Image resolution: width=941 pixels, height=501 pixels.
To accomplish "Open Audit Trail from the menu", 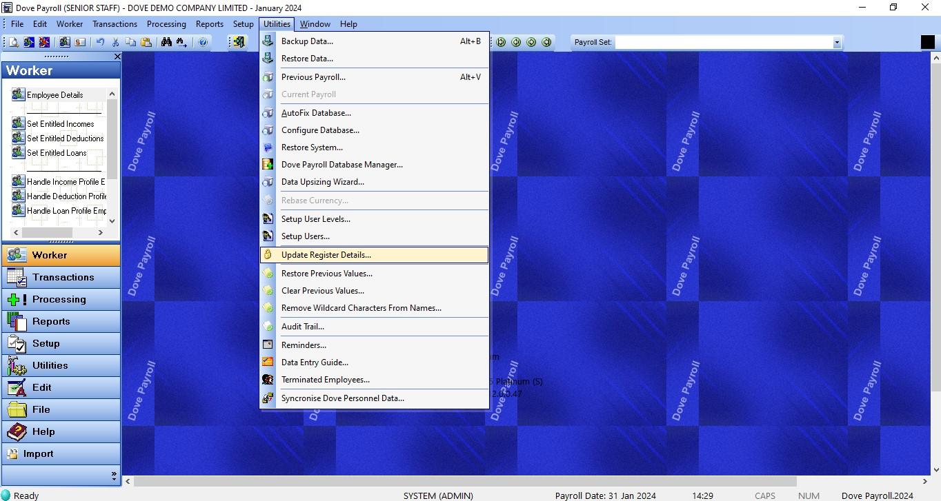I will click(375, 327).
